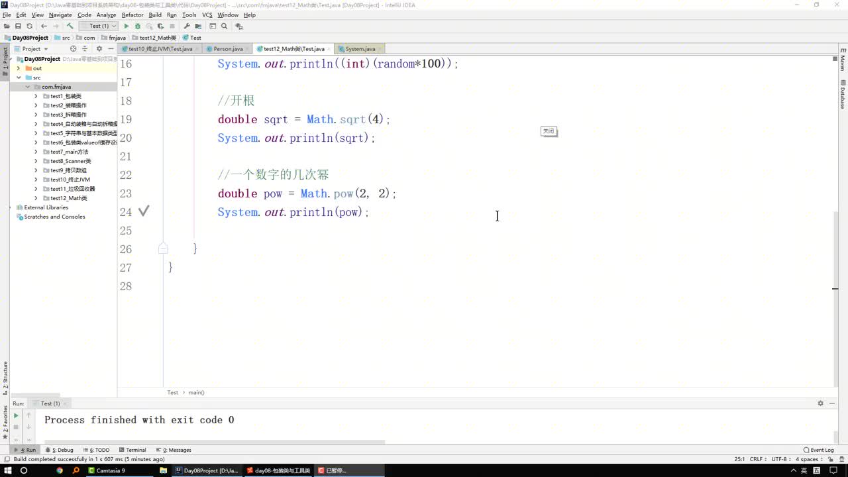The height and width of the screenshot is (477, 848).
Task: Open the Analyze menu
Action: click(x=106, y=15)
